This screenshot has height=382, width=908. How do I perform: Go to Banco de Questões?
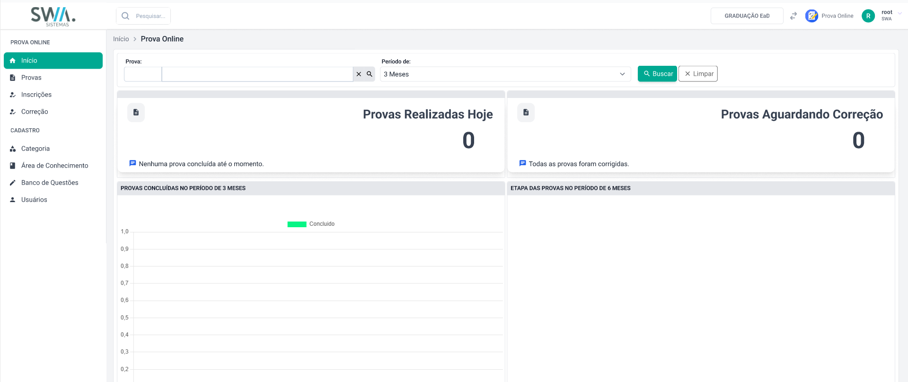click(x=50, y=183)
